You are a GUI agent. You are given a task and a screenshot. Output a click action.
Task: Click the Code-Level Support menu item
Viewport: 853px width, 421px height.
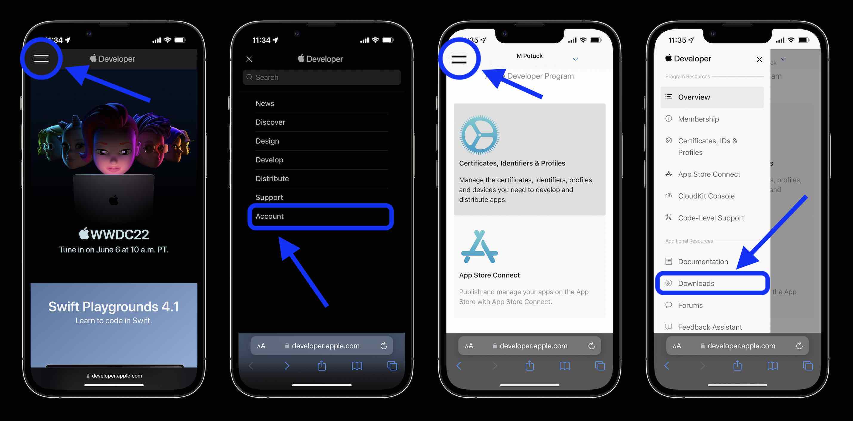711,218
